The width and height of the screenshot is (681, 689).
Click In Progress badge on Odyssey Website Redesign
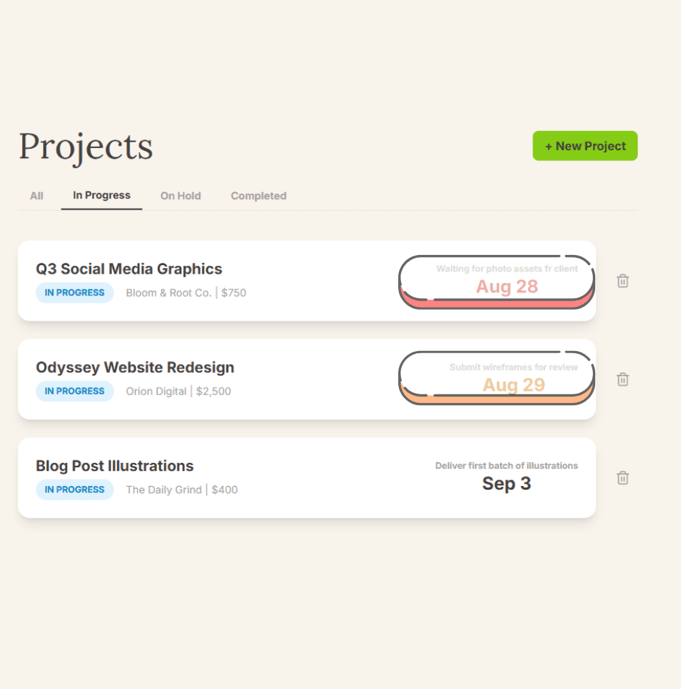click(x=74, y=391)
